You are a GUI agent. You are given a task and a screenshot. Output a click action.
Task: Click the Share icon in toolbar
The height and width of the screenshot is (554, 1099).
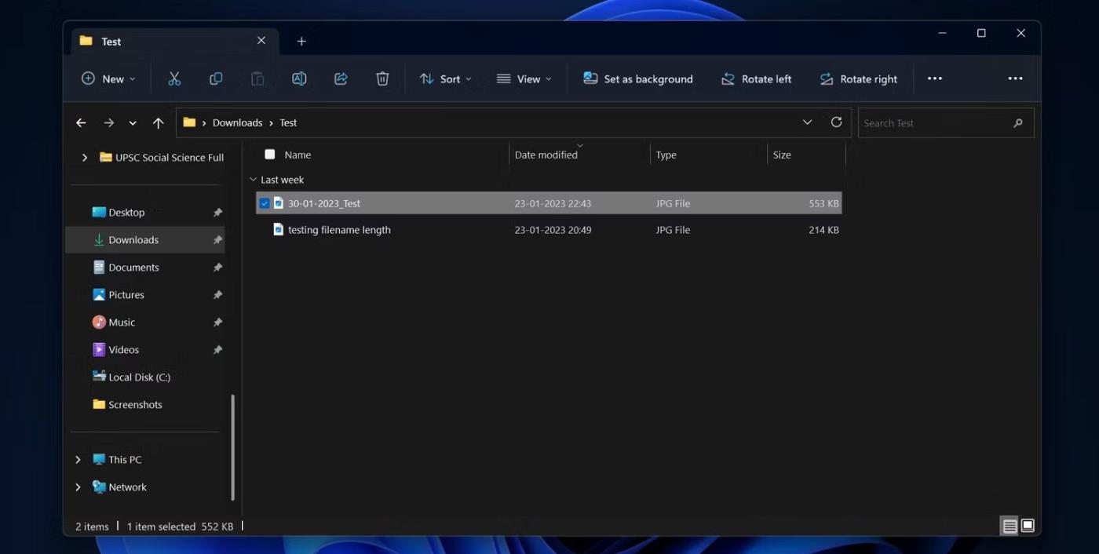(341, 78)
